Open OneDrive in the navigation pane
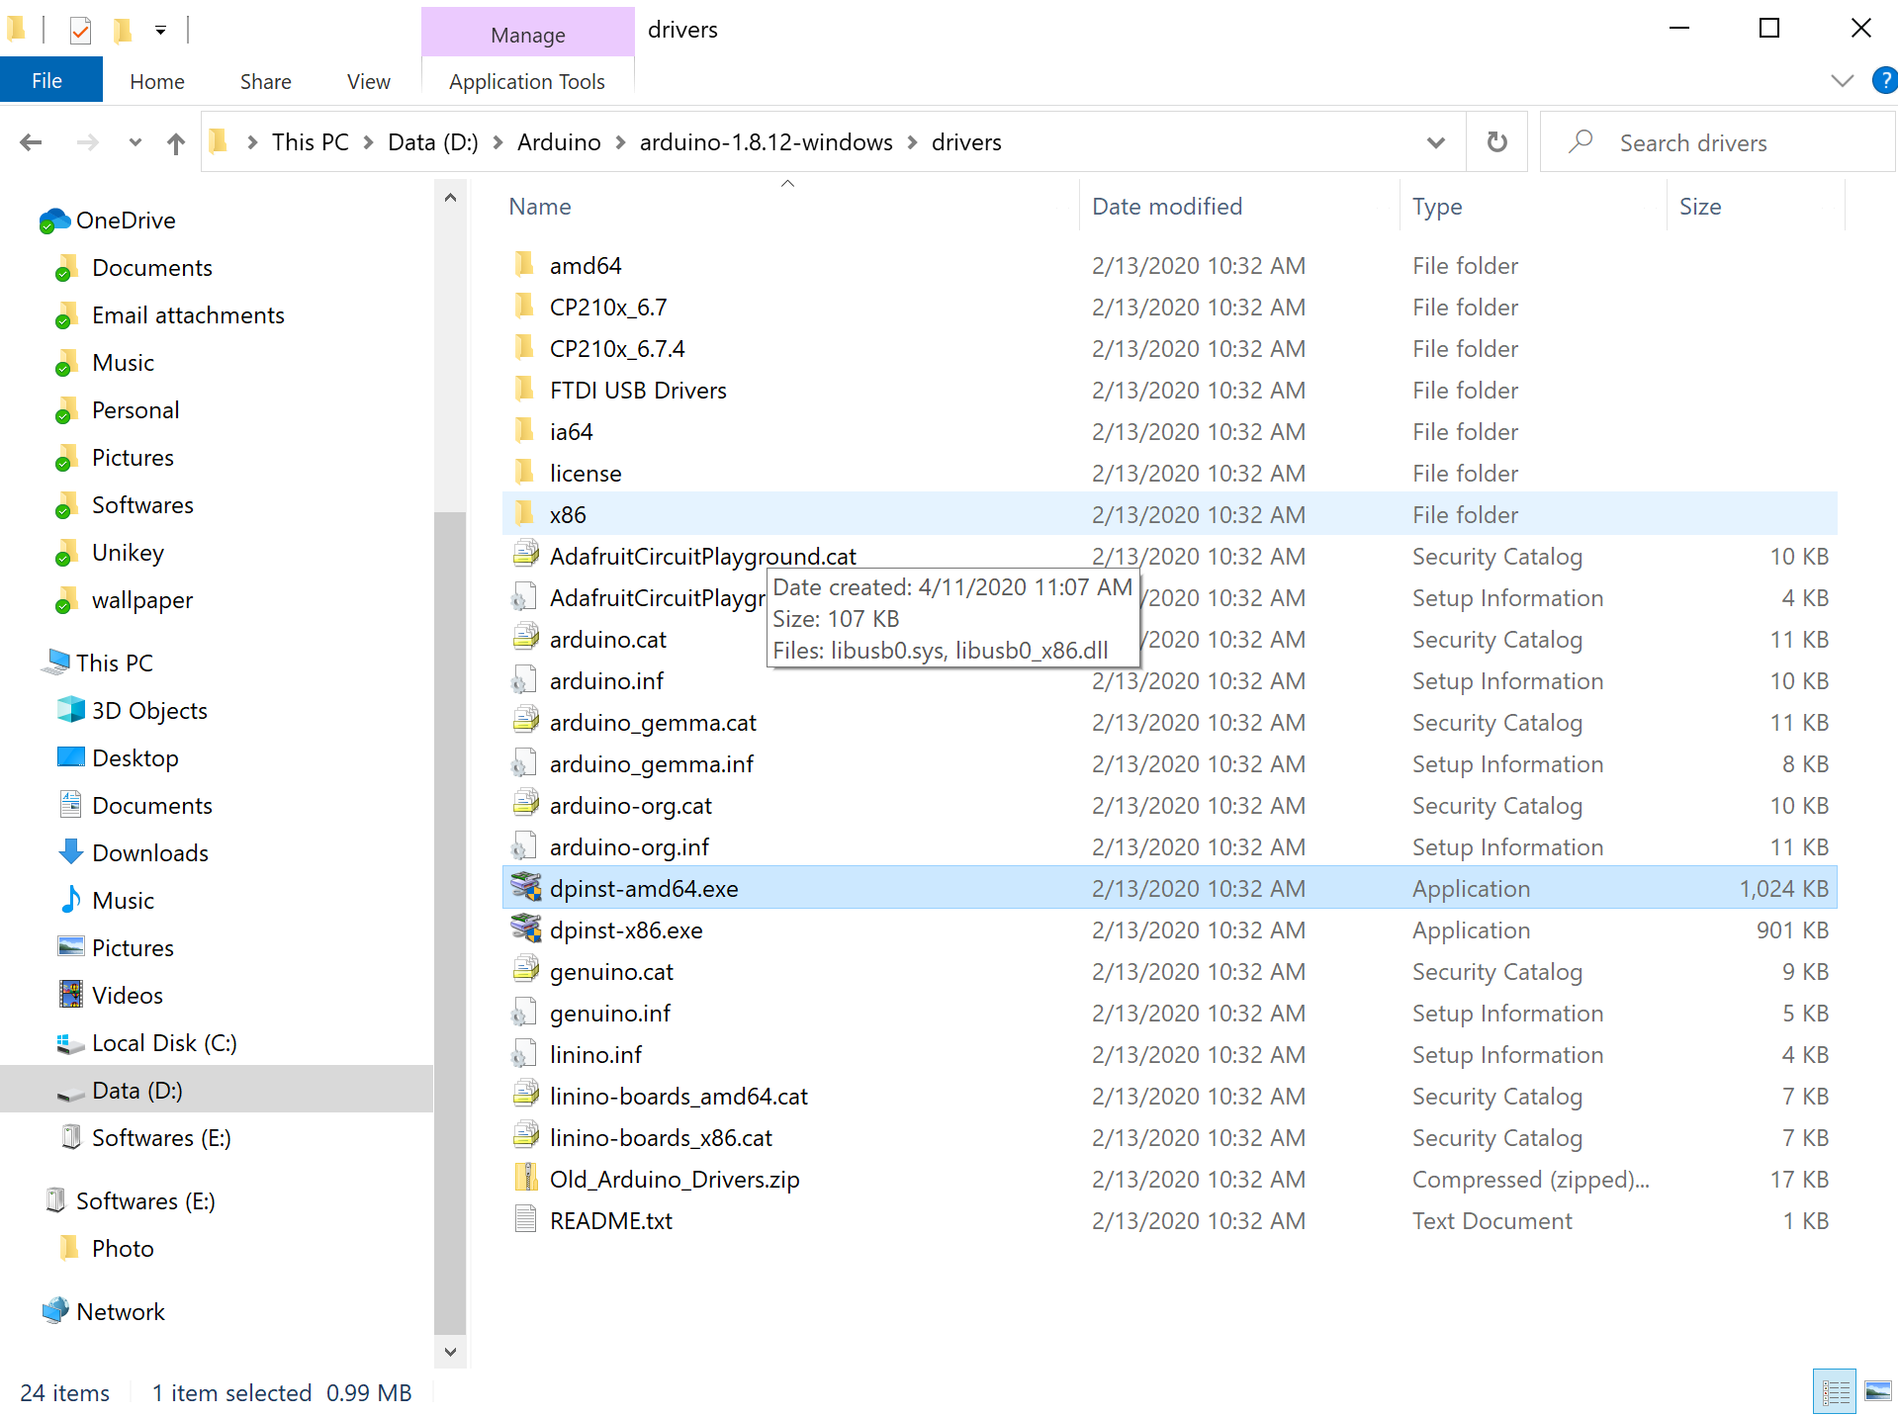 coord(126,220)
